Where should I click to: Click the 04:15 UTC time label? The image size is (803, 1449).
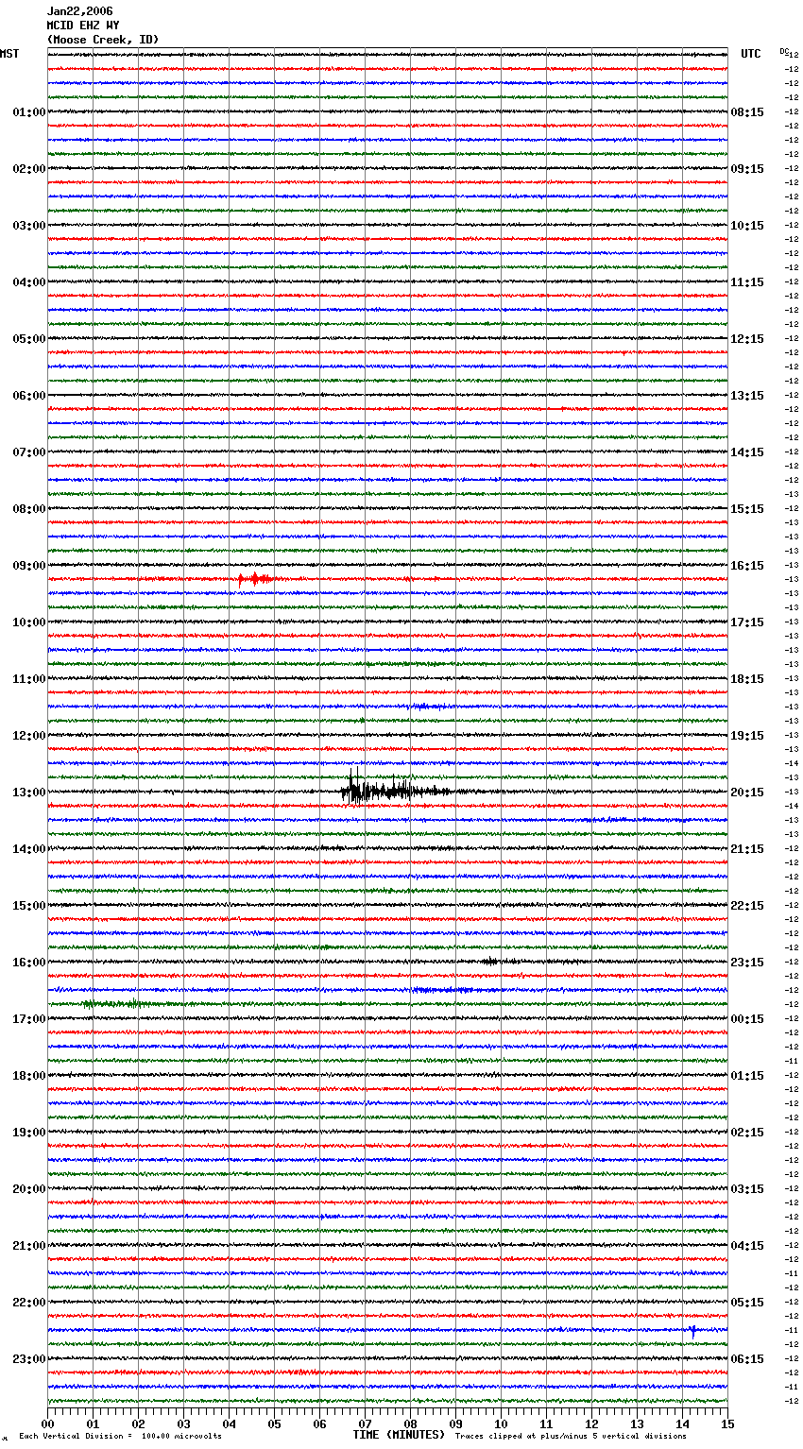[x=747, y=1246]
